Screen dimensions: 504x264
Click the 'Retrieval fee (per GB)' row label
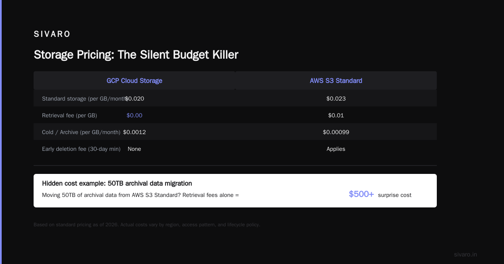coord(70,115)
